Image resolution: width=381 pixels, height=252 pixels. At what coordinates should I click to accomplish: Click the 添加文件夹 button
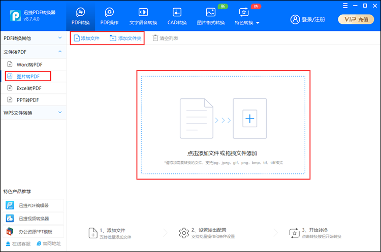[125, 39]
